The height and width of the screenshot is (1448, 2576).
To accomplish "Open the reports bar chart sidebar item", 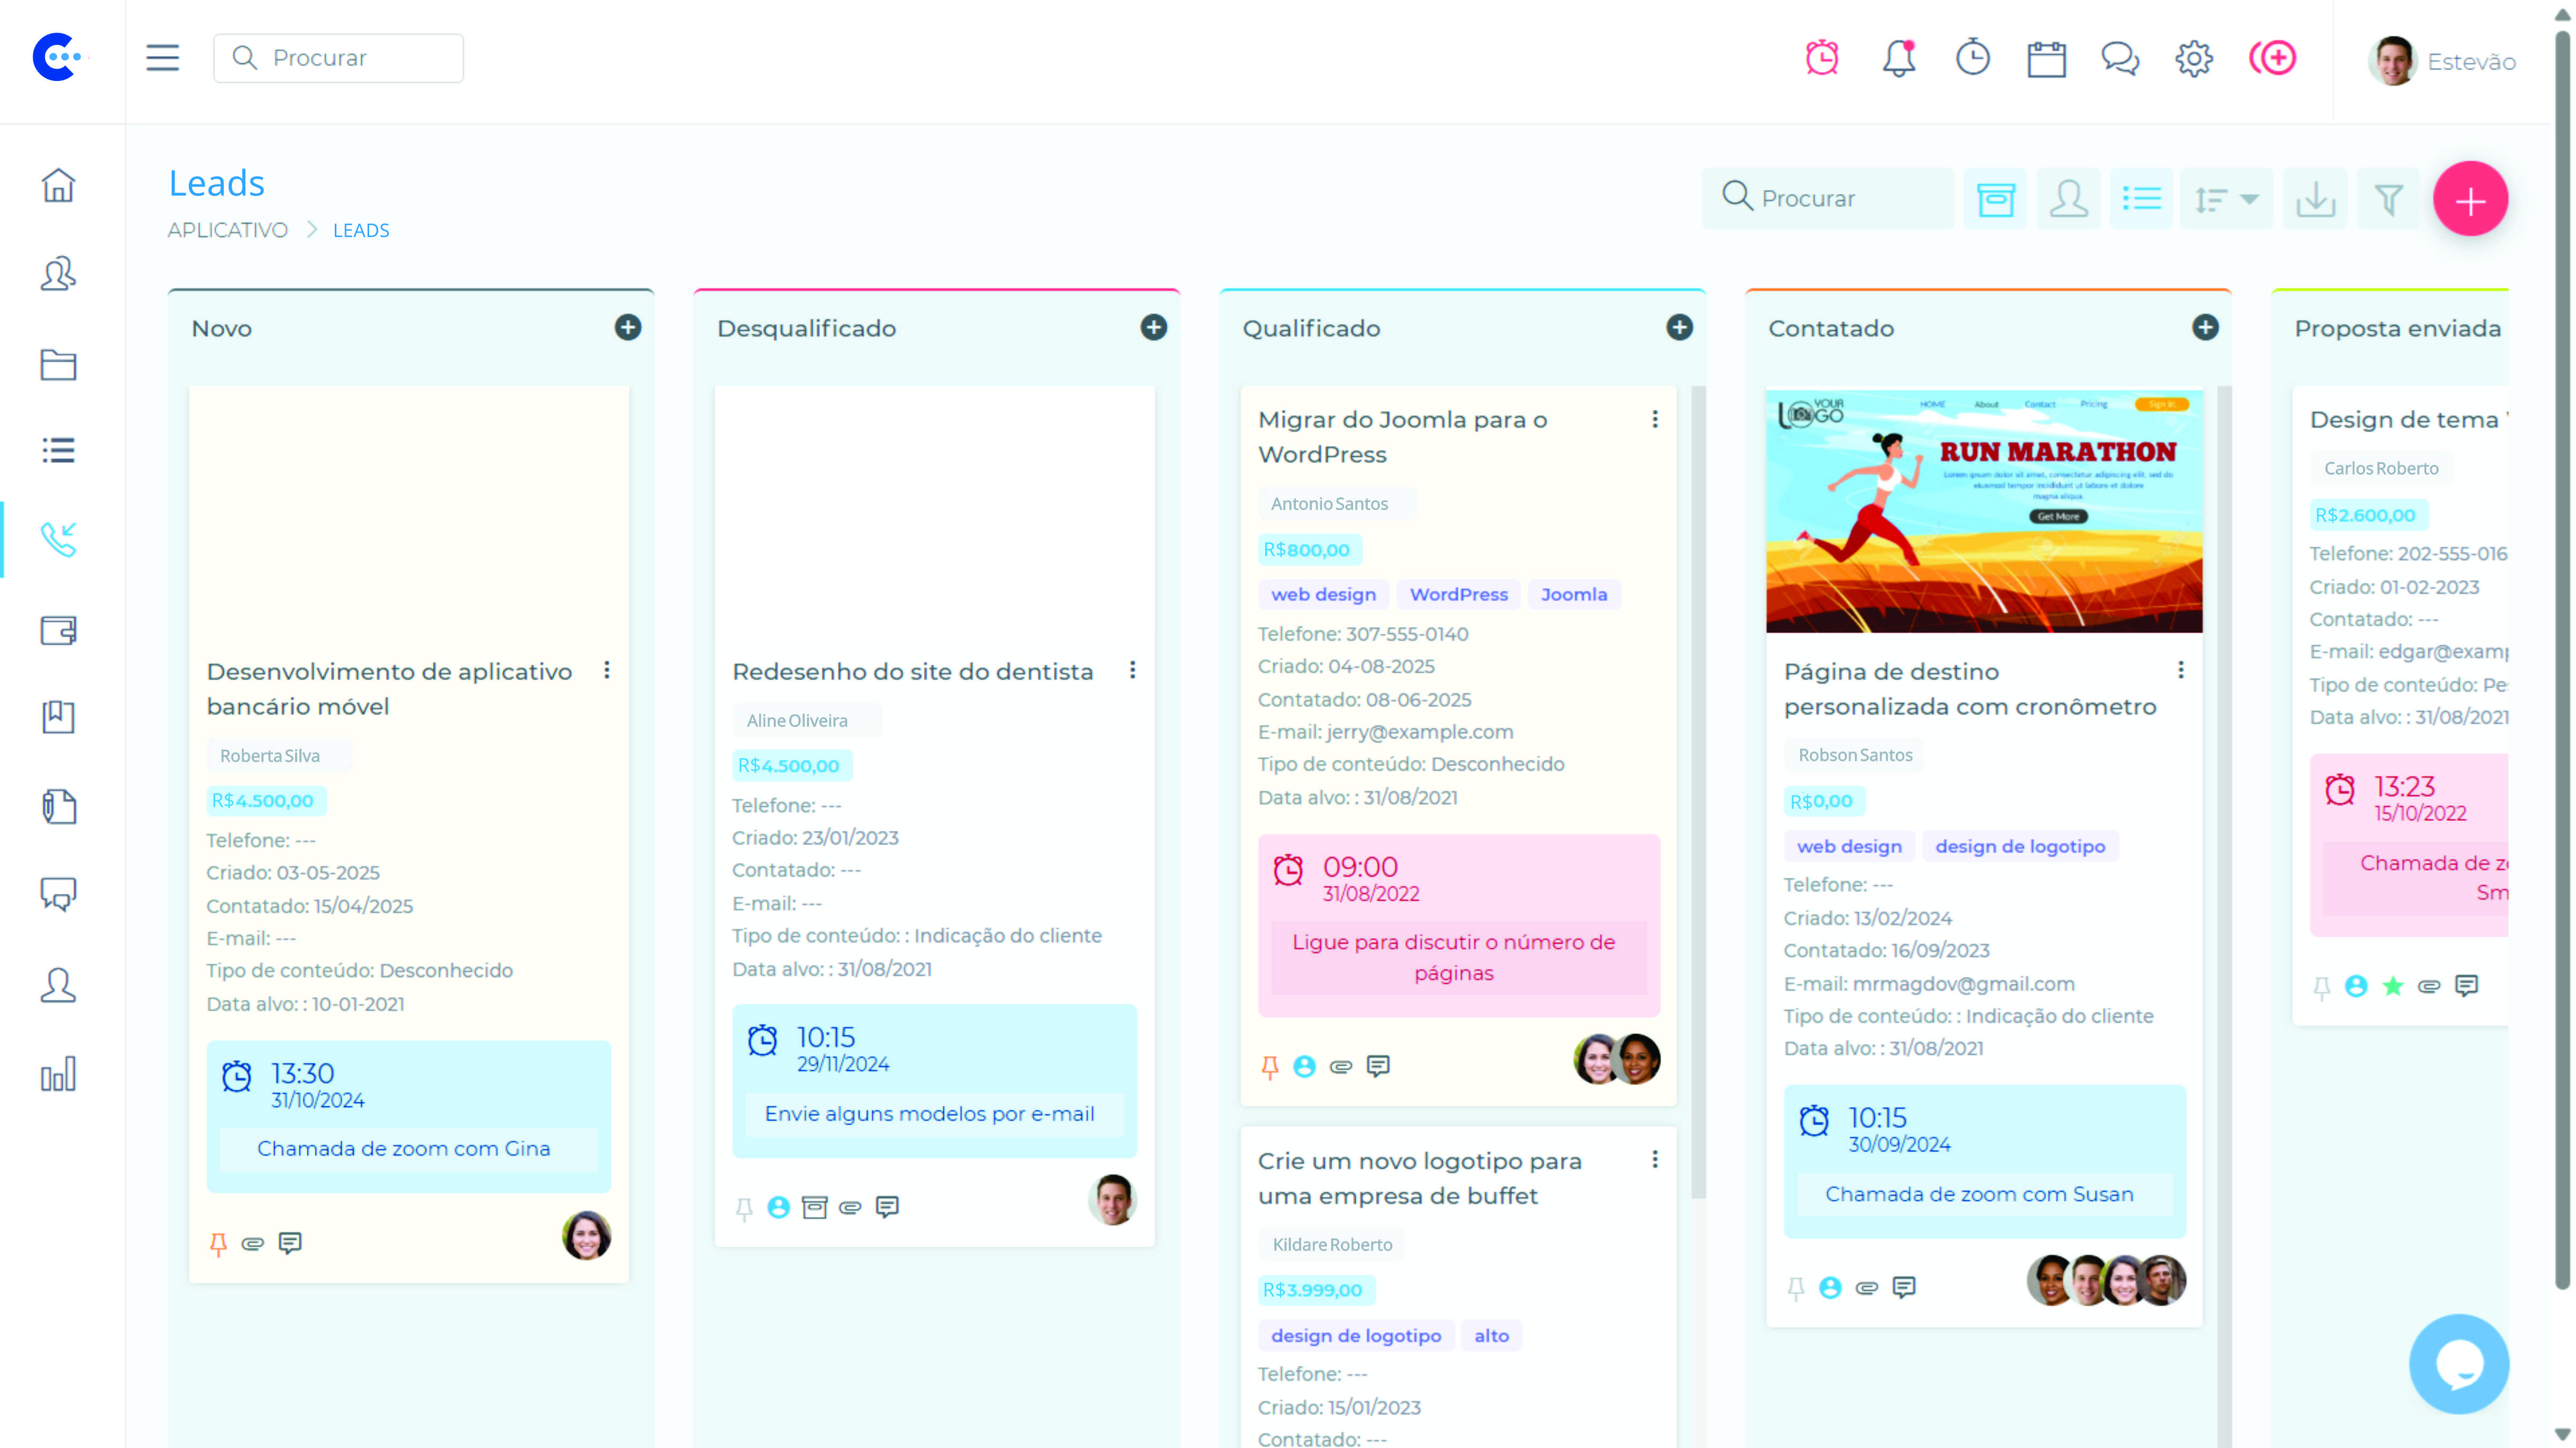I will pos(58,1074).
